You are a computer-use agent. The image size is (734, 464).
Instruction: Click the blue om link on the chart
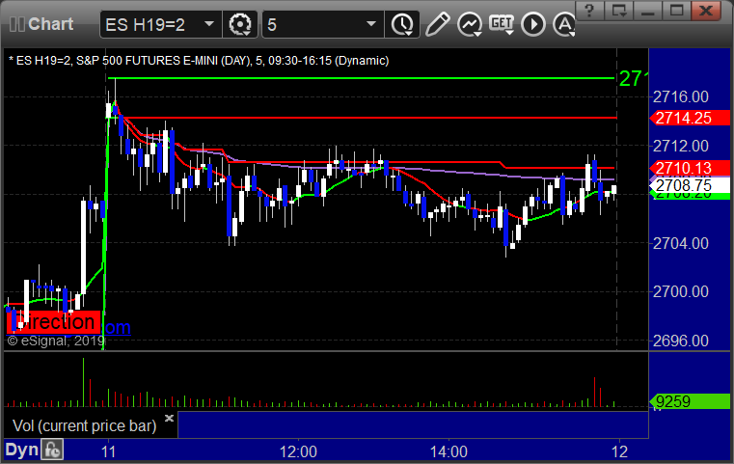[118, 327]
